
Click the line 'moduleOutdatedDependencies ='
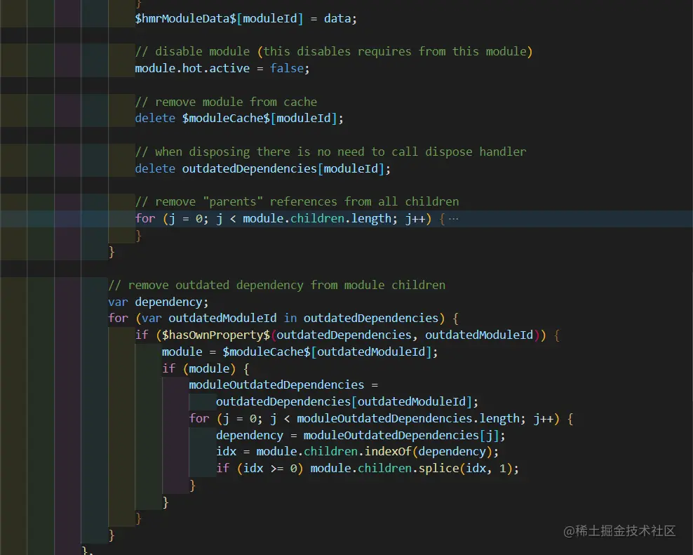tap(284, 385)
